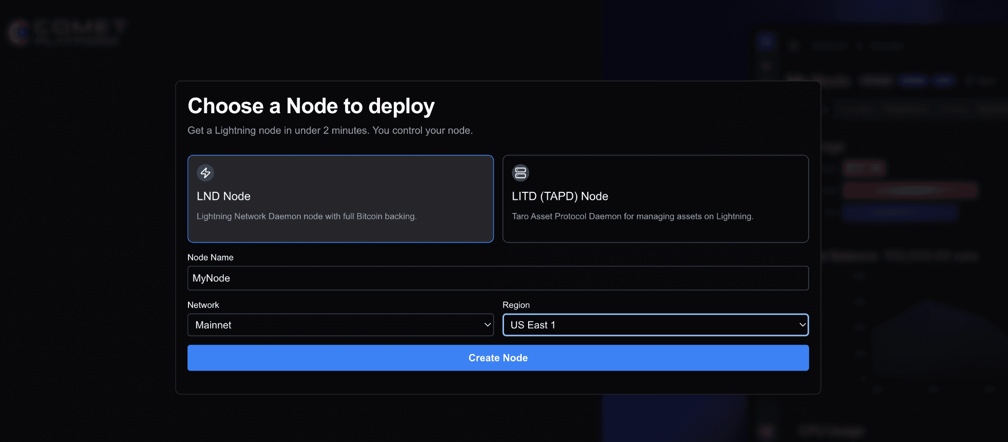Viewport: 1008px width, 442px height.
Task: Click the Network label
Action: point(203,305)
